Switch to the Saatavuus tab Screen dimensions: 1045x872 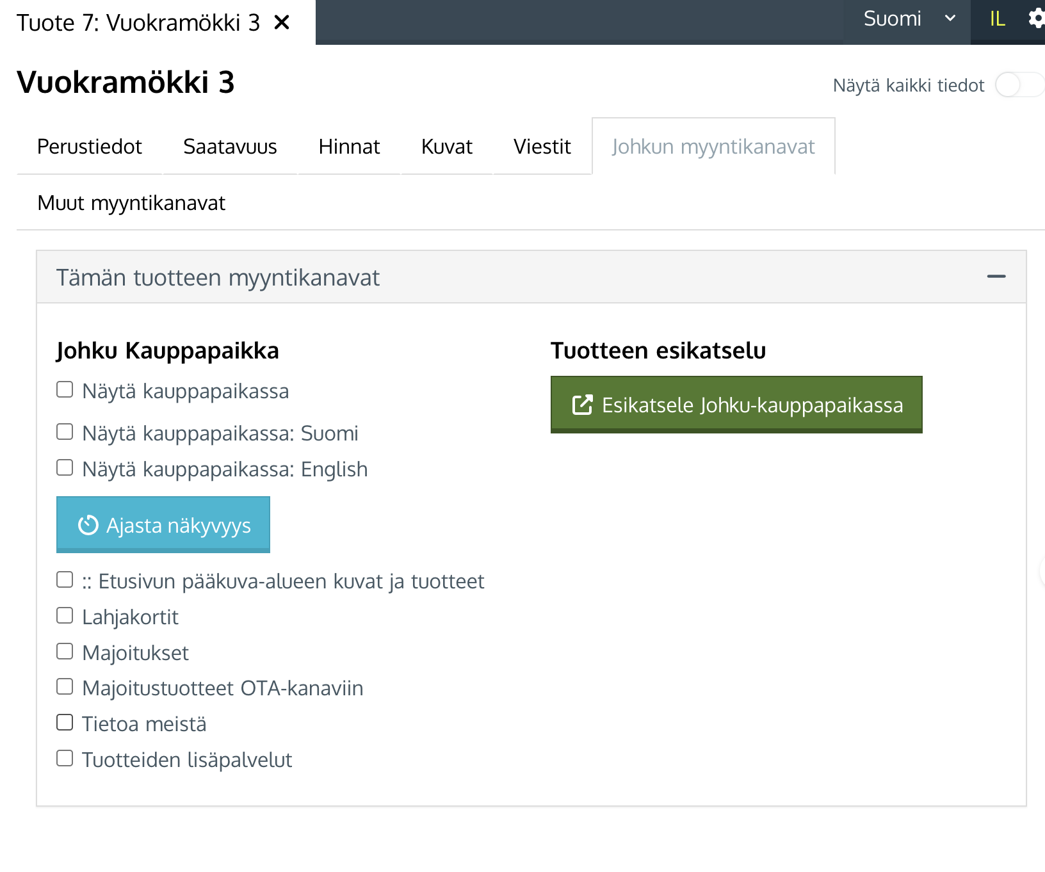pos(230,147)
